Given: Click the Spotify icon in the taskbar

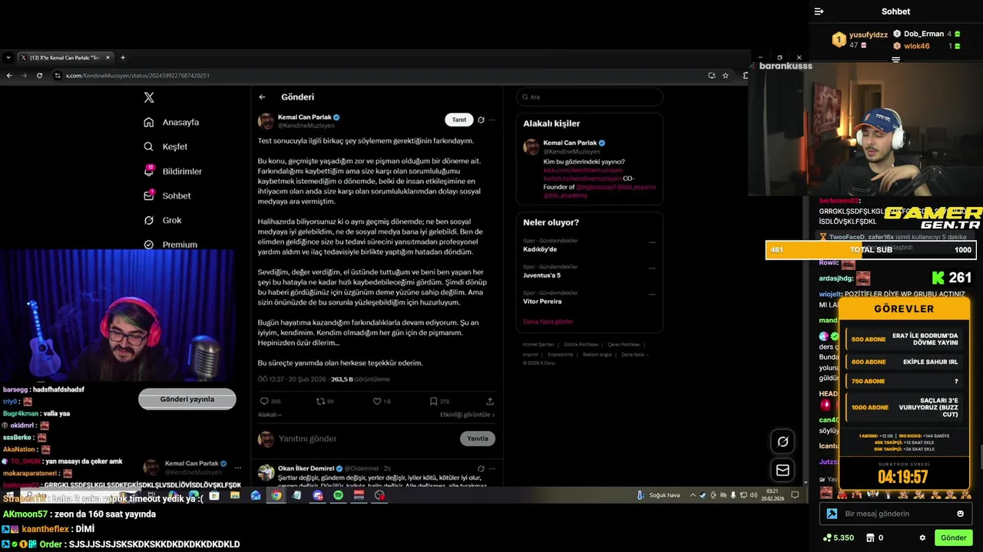Looking at the screenshot, I should click(339, 495).
